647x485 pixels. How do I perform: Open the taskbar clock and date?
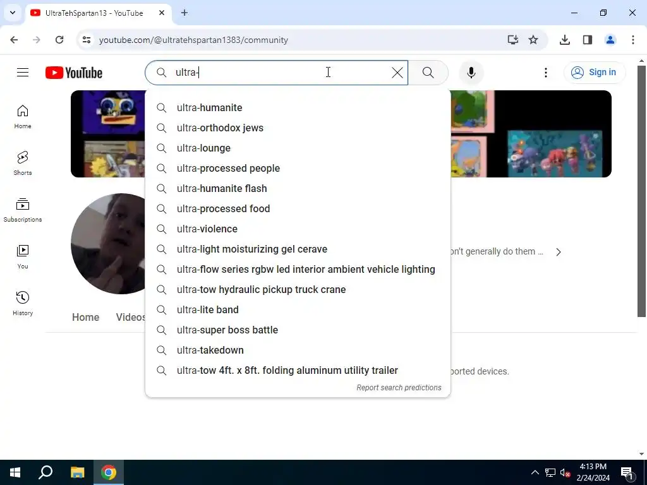(x=593, y=472)
